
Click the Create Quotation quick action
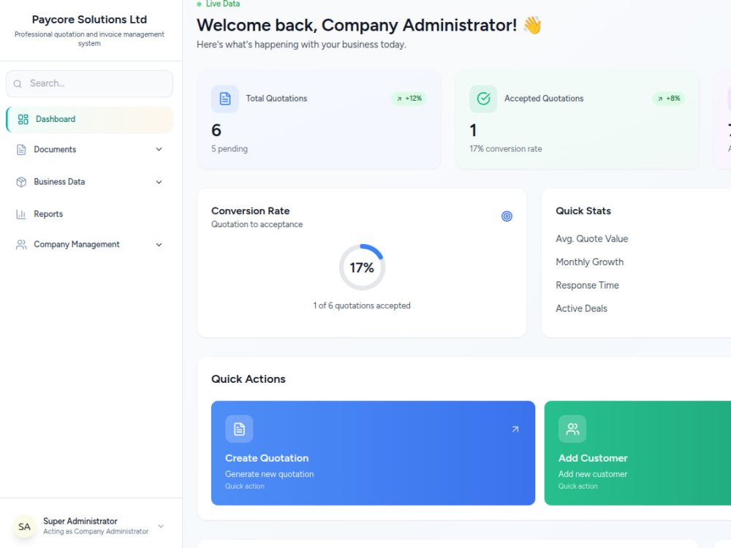pos(373,453)
